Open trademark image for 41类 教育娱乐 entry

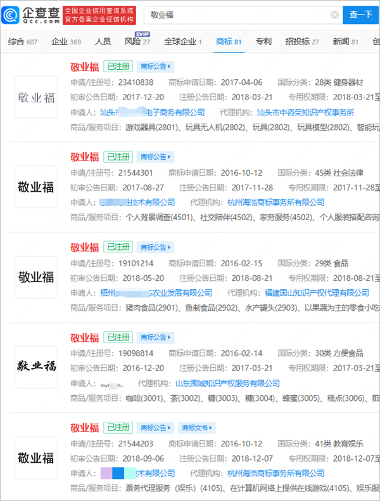36,457
